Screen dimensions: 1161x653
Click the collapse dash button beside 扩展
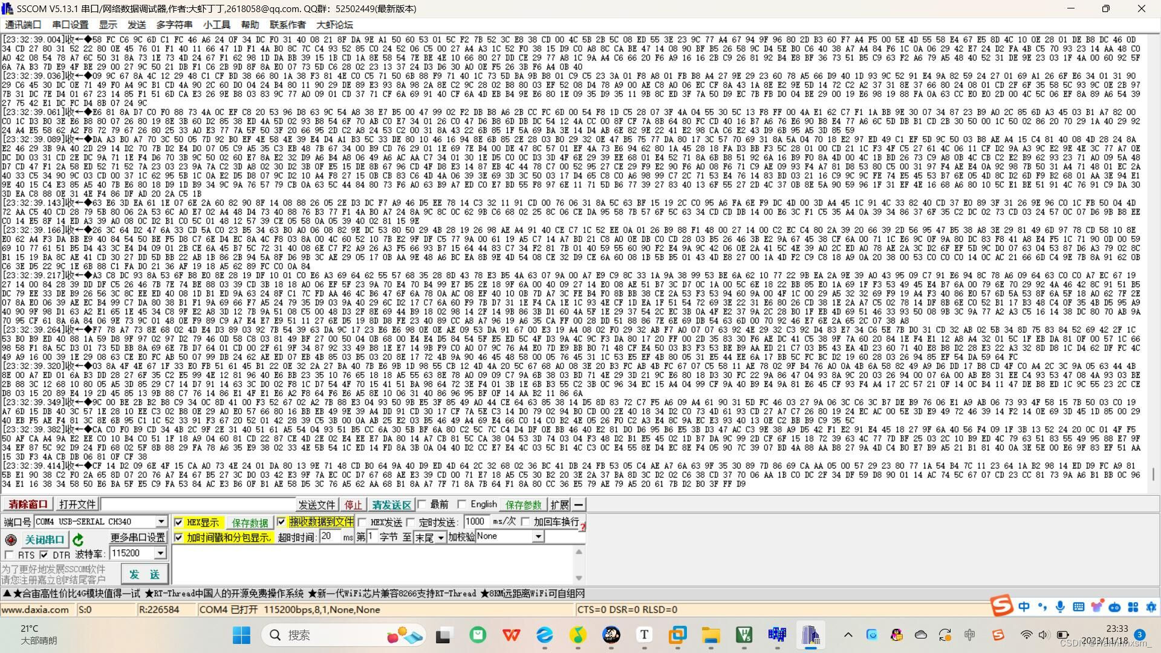point(579,505)
